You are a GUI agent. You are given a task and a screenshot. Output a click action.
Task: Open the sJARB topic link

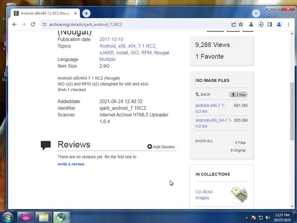coord(106,53)
